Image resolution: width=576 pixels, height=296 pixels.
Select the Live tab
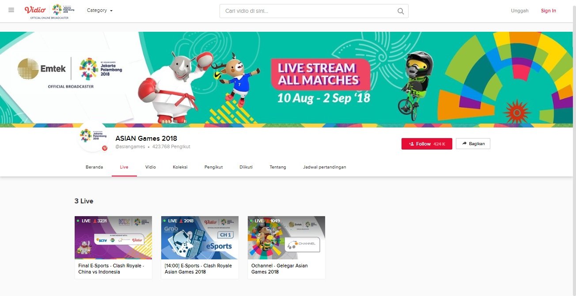[x=124, y=167]
